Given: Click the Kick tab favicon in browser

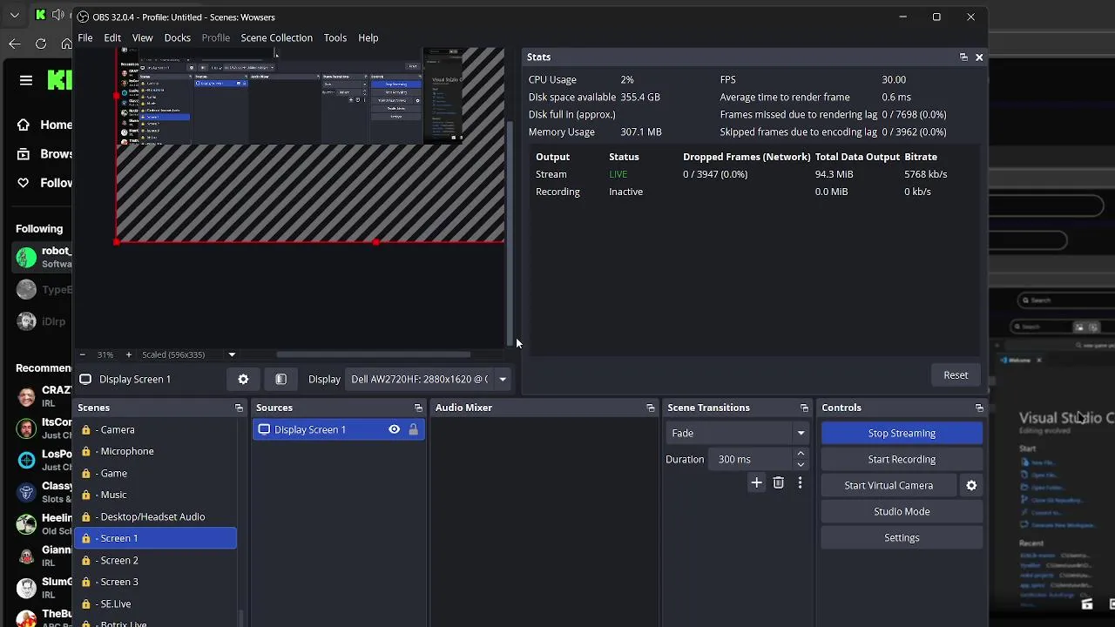Looking at the screenshot, I should click(x=40, y=15).
